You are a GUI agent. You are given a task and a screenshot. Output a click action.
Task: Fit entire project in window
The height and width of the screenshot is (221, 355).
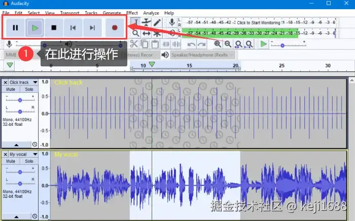(x=249, y=44)
